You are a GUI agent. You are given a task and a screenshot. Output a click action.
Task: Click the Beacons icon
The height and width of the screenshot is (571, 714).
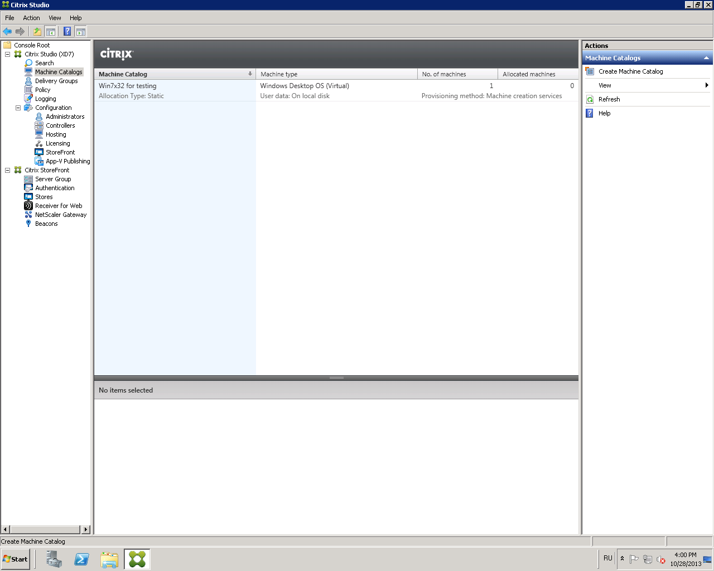pyautogui.click(x=28, y=224)
